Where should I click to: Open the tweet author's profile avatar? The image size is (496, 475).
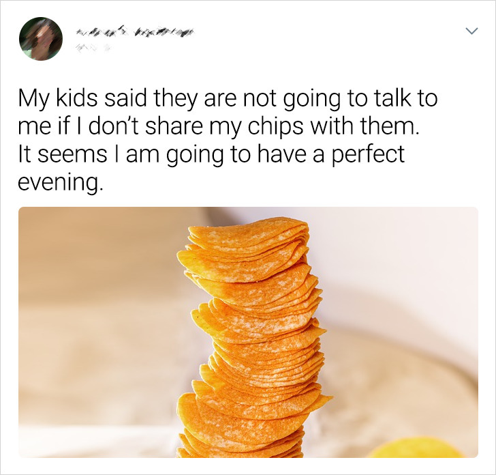pos(41,39)
